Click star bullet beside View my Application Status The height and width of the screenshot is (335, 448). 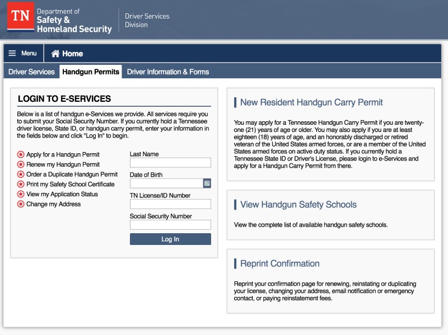(x=21, y=194)
